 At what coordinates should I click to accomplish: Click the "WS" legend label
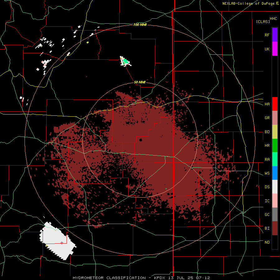[x=267, y=173]
